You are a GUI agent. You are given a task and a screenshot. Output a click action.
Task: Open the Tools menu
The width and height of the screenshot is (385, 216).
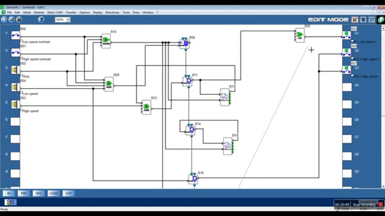[126, 12]
